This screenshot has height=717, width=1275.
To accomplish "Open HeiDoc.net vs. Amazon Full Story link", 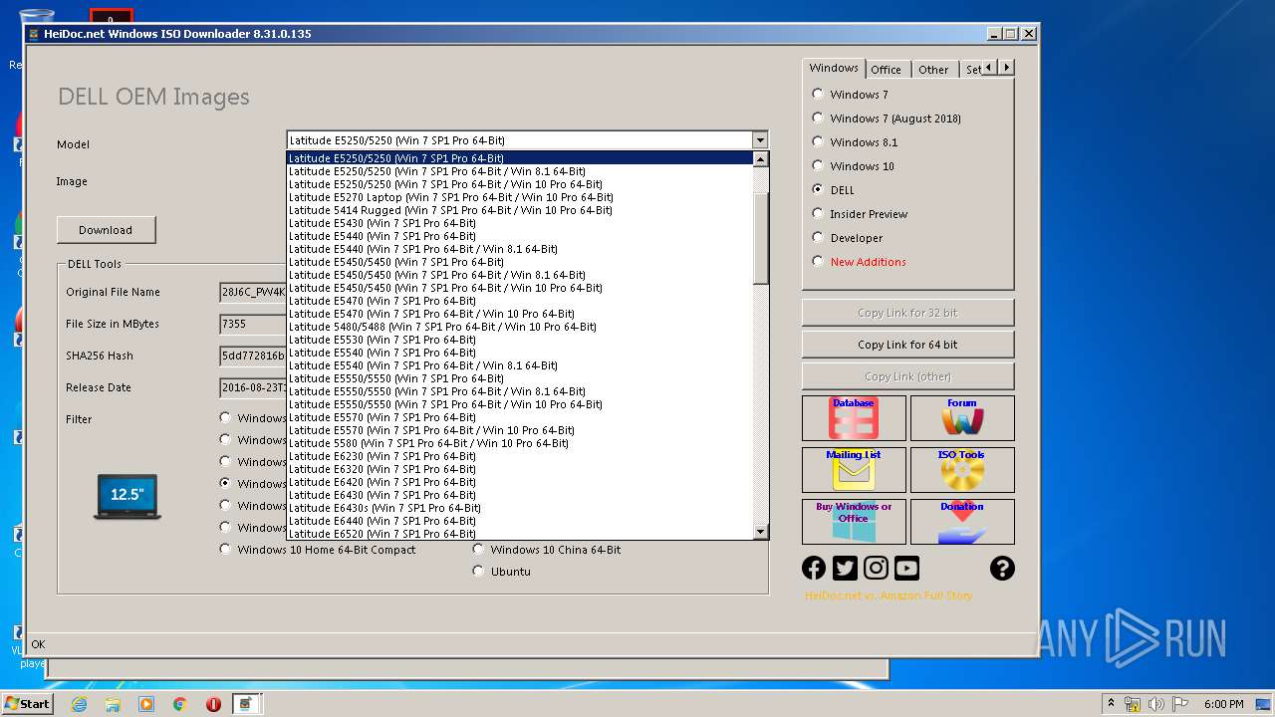I will [889, 596].
